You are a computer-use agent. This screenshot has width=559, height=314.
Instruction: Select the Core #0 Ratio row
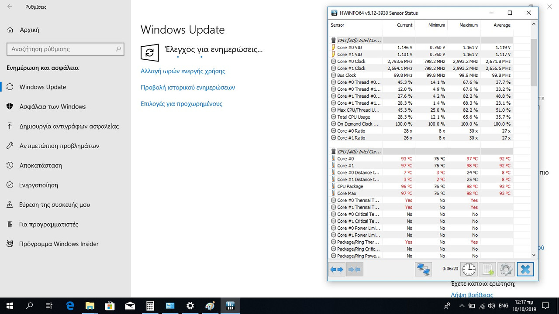(x=421, y=131)
